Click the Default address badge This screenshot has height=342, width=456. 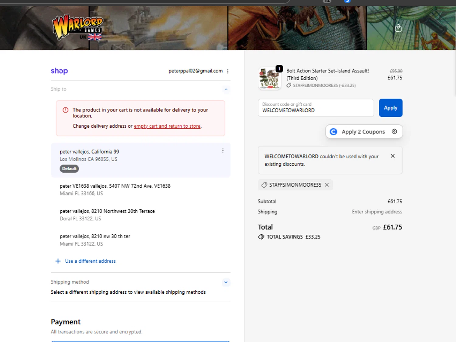(x=69, y=168)
